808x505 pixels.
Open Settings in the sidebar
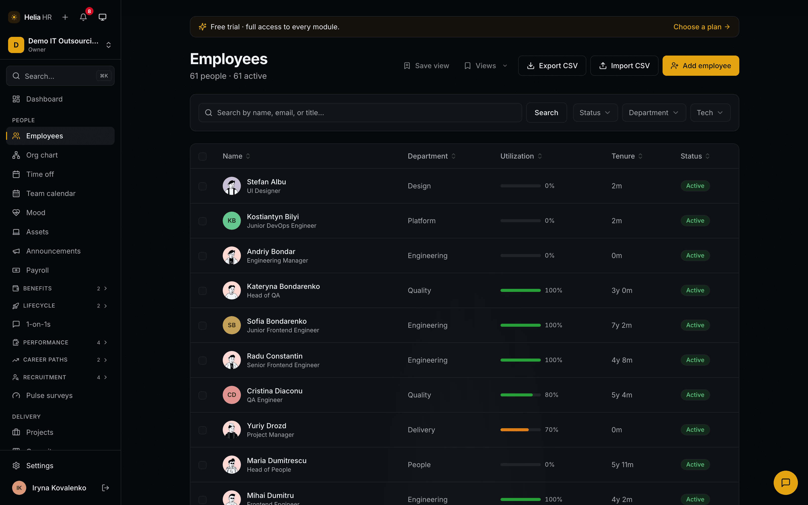[60, 466]
